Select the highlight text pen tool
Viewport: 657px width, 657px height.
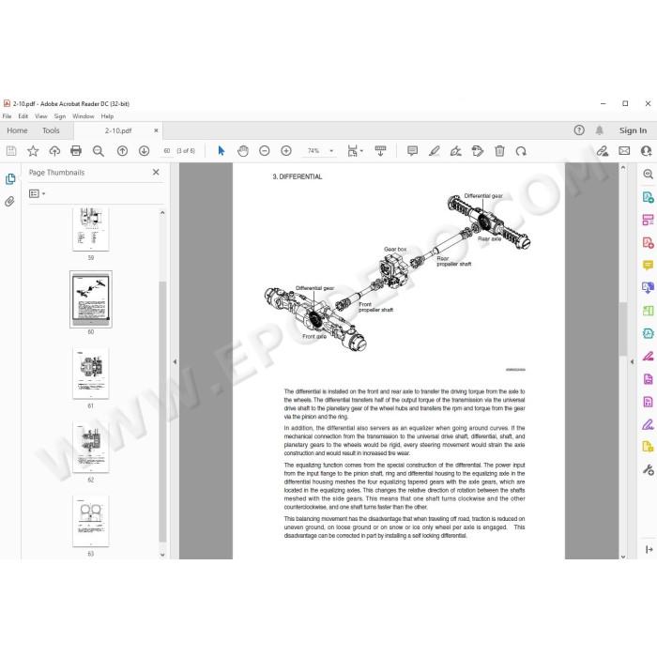coord(434,151)
